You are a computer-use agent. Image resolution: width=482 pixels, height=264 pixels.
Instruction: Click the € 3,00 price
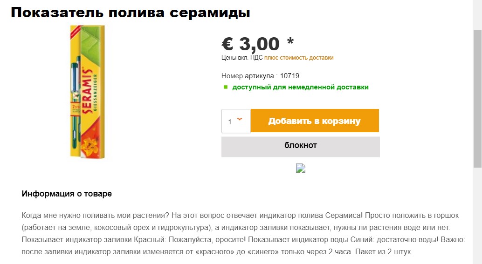point(251,44)
